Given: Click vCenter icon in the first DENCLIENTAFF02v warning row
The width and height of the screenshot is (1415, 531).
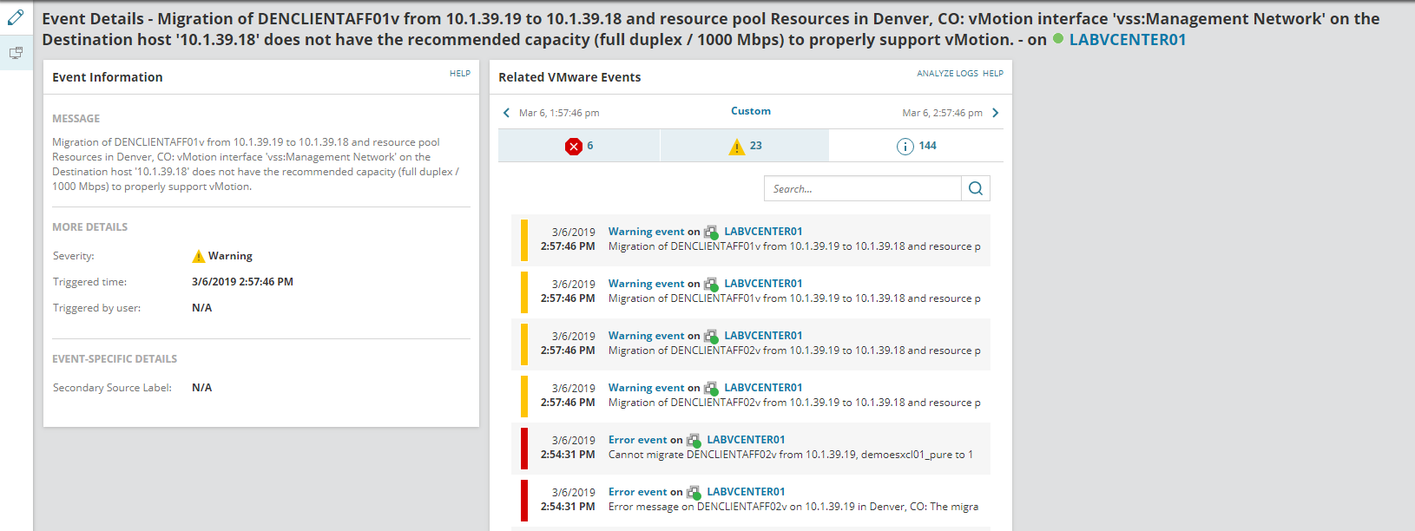Looking at the screenshot, I should pyautogui.click(x=711, y=337).
